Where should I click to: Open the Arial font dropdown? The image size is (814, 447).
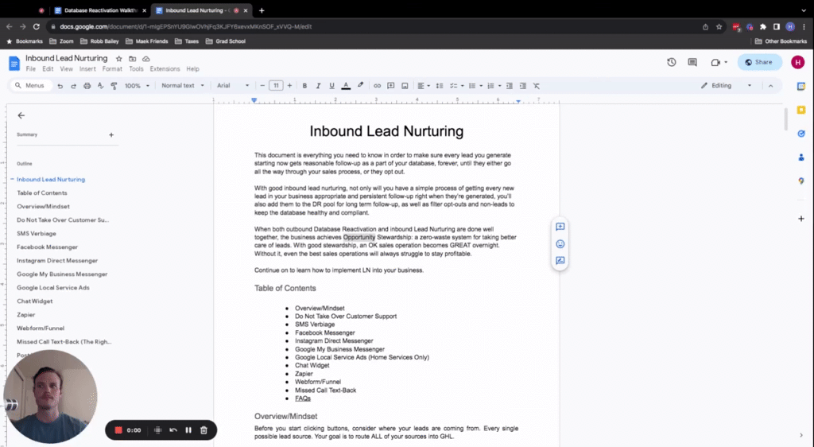[233, 86]
